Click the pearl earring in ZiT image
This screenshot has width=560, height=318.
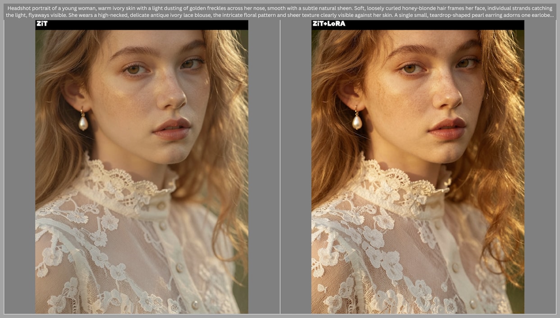coord(83,122)
